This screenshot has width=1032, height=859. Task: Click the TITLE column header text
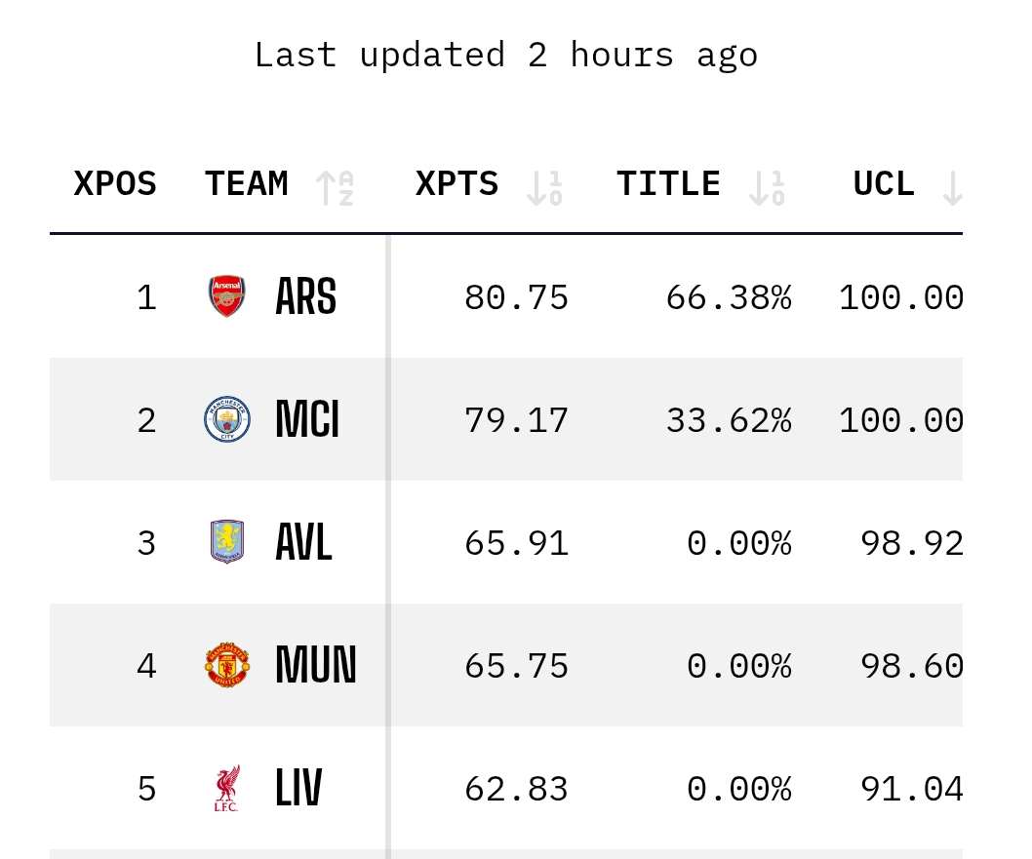tap(669, 183)
